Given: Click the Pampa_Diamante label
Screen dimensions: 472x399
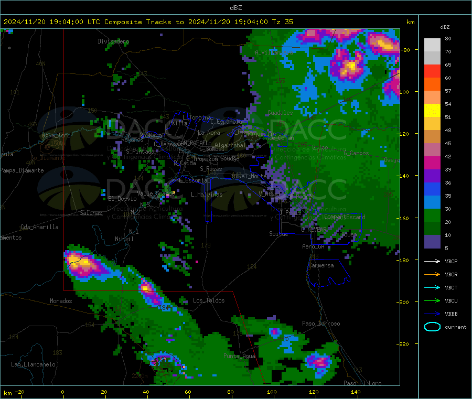Looking at the screenshot, I should point(22,170).
